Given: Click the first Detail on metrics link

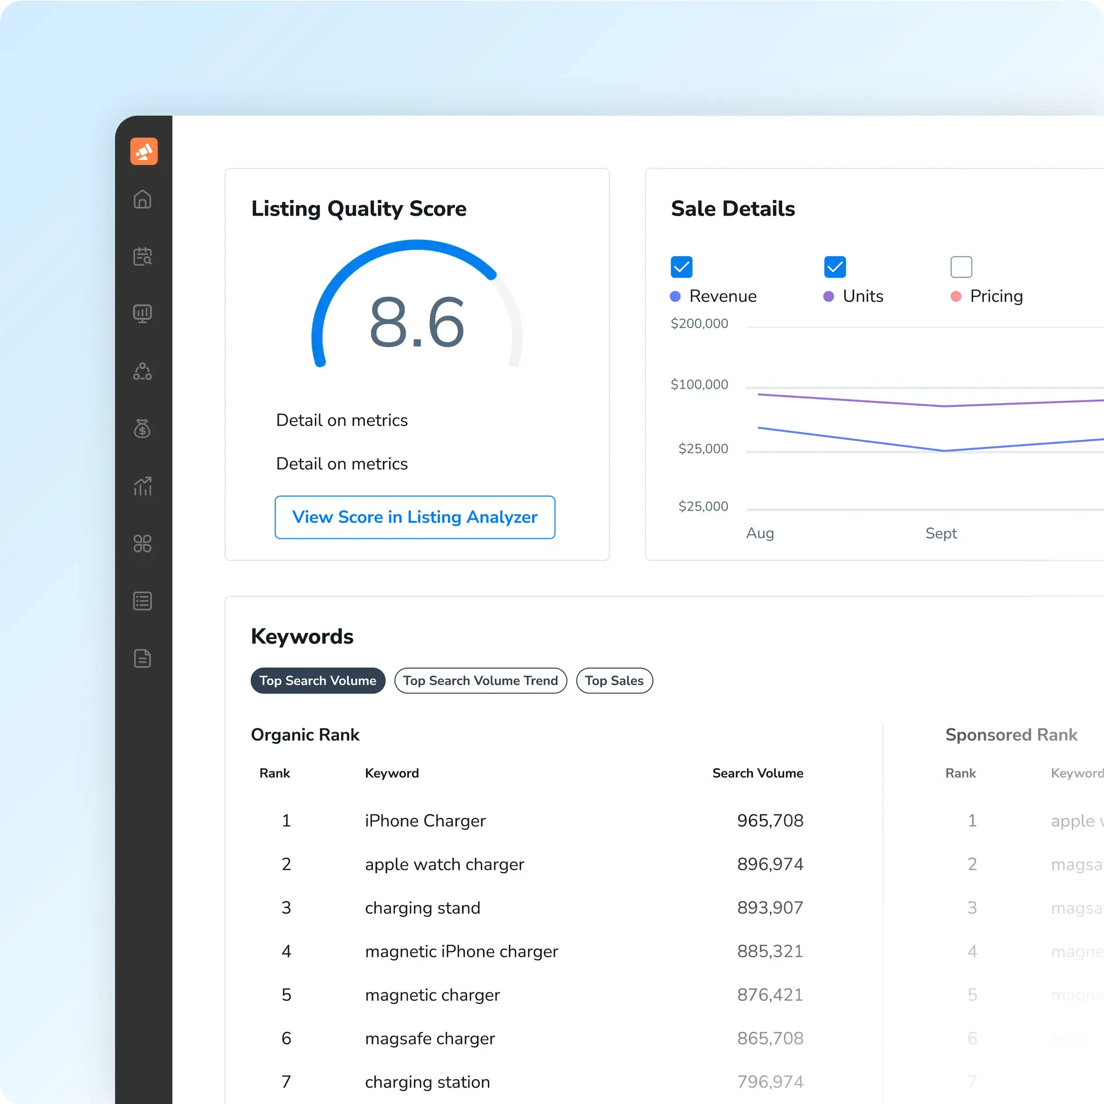Looking at the screenshot, I should (x=342, y=420).
